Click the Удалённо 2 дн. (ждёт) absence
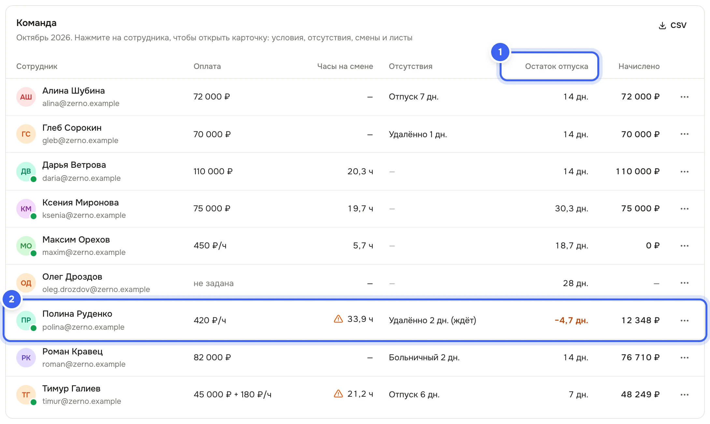Image resolution: width=710 pixels, height=424 pixels. (433, 320)
